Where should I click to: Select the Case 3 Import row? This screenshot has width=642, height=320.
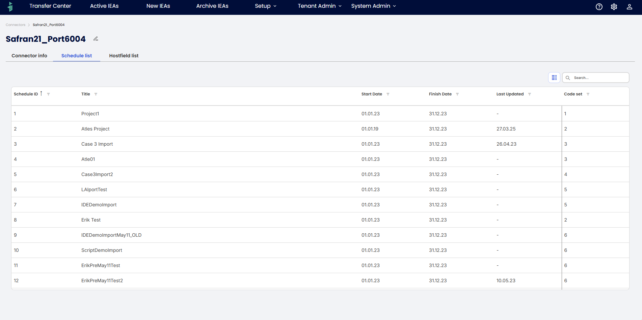[x=320, y=144]
